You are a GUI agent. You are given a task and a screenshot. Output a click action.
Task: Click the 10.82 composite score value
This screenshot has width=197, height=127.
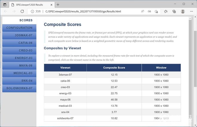114,118
